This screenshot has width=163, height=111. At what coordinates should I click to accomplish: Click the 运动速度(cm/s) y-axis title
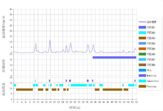[x=4, y=31]
